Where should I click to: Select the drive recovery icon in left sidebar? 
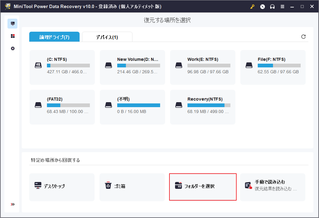(x=12, y=24)
